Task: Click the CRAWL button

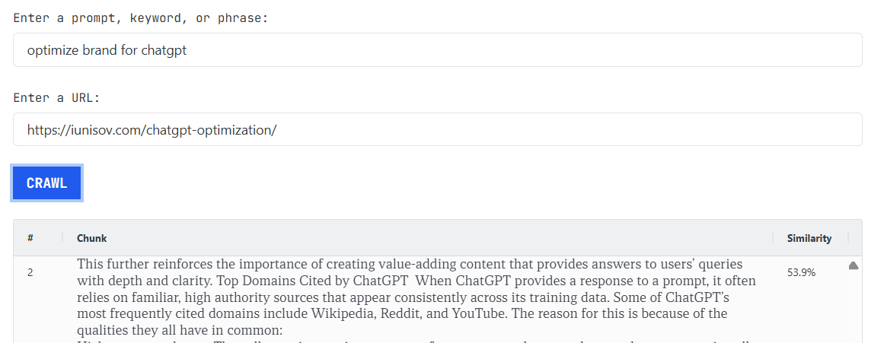Action: (46, 183)
